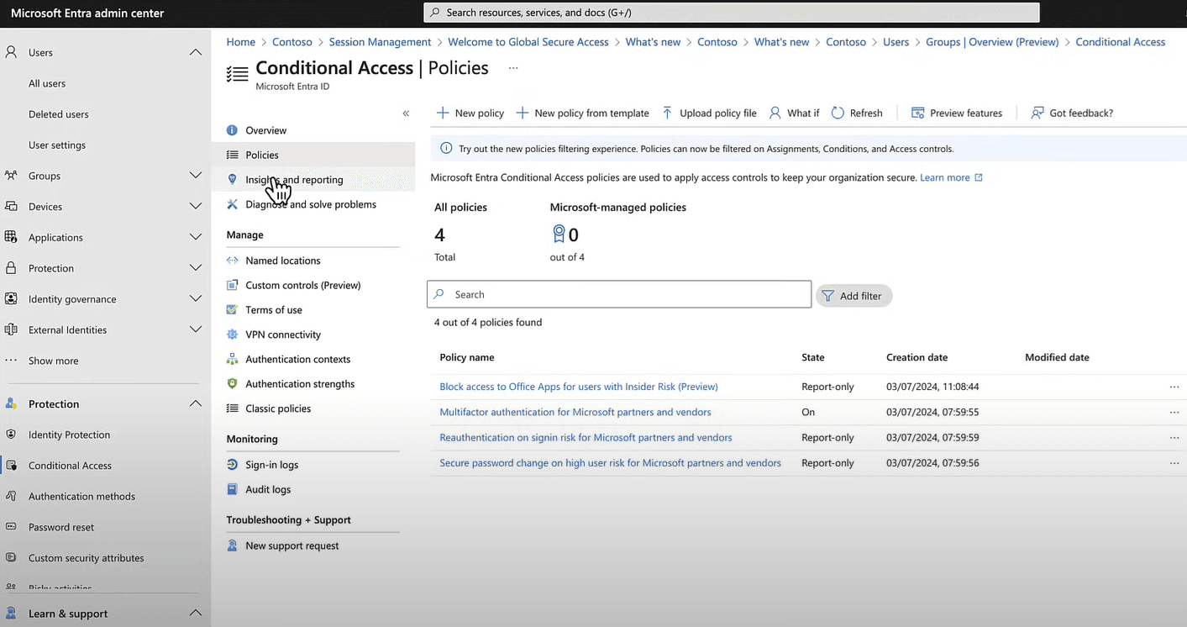Click the Password reset icon in sidebar
Image resolution: width=1187 pixels, height=627 pixels.
tap(11, 527)
